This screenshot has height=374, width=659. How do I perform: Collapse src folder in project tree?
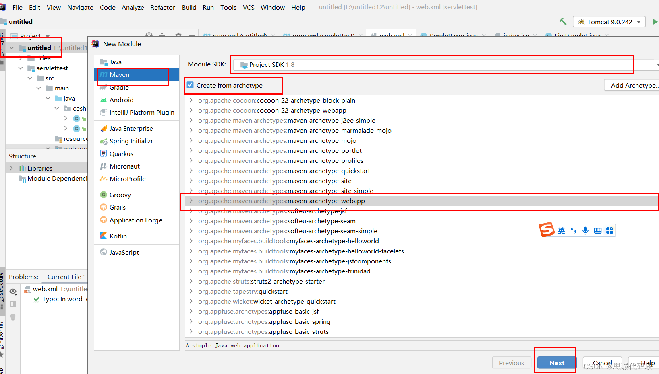pyautogui.click(x=30, y=78)
